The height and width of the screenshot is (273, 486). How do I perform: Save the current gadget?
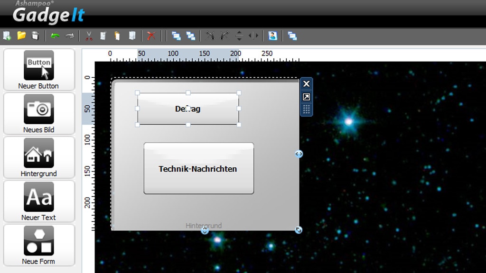(36, 36)
